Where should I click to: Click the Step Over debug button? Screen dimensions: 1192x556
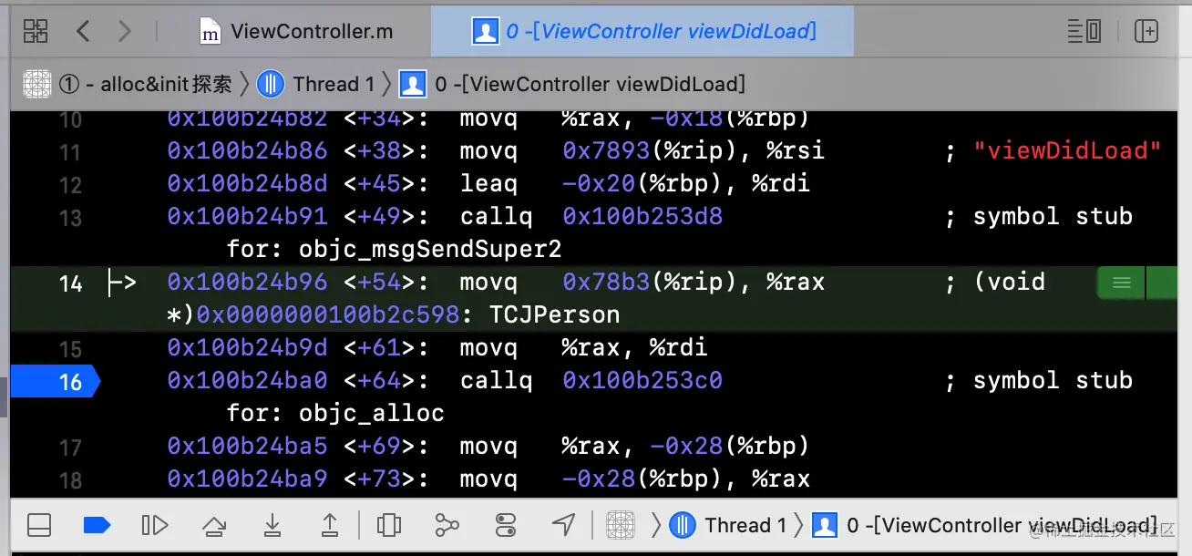pyautogui.click(x=214, y=525)
